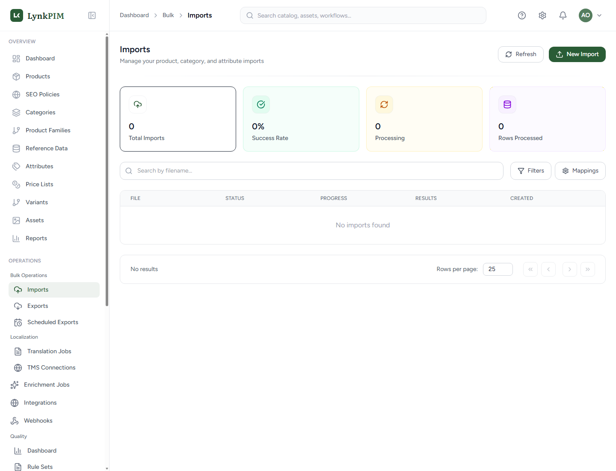616x471 pixels.
Task: Collapse the sidebar panel icon
Action: click(x=92, y=15)
